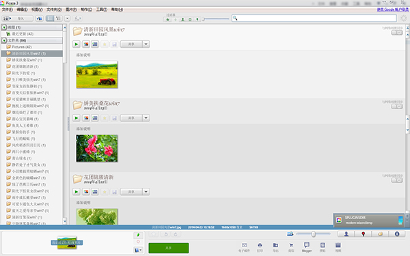Star photos in 娇美扶桑花win7 folder header
Screen dimensions: 410x256
[x=105, y=118]
